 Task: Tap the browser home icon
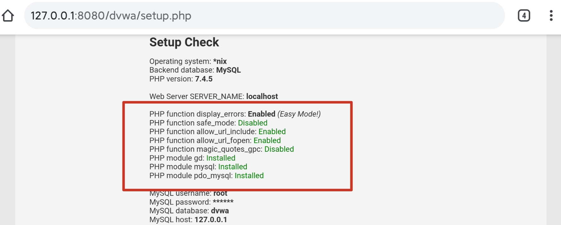click(x=8, y=15)
